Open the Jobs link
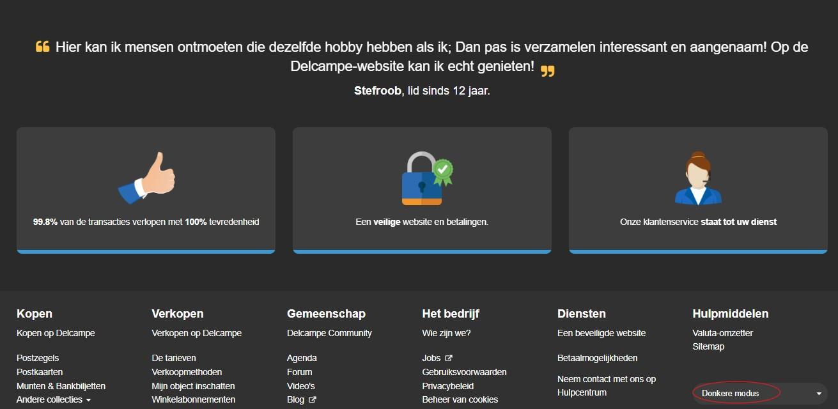Screen dimensions: 838x409 pyautogui.click(x=431, y=358)
